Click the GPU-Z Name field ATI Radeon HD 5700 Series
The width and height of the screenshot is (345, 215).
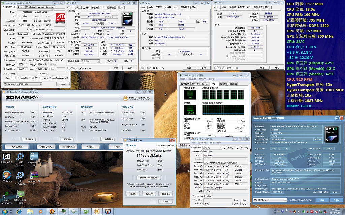tap(35, 12)
